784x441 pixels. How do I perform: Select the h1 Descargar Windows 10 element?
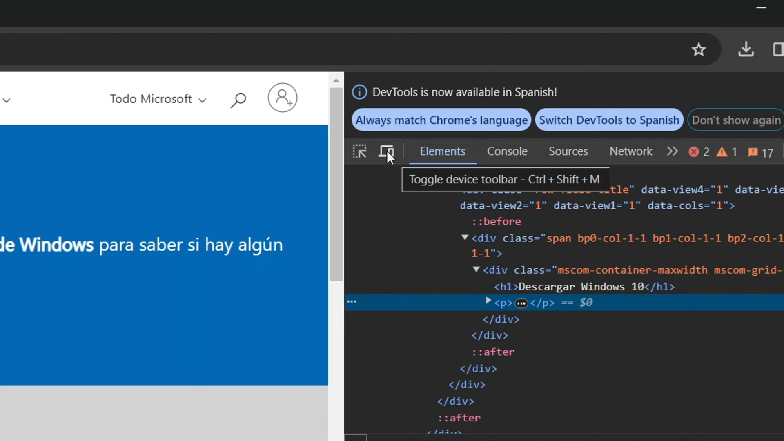[584, 287]
